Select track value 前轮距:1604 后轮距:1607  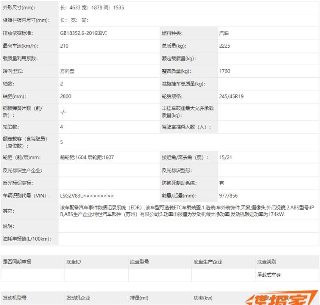pos(87,157)
